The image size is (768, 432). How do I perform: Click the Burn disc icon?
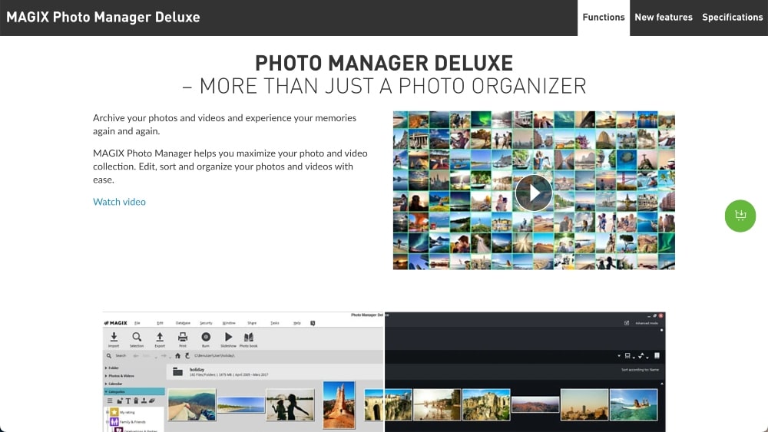click(206, 338)
